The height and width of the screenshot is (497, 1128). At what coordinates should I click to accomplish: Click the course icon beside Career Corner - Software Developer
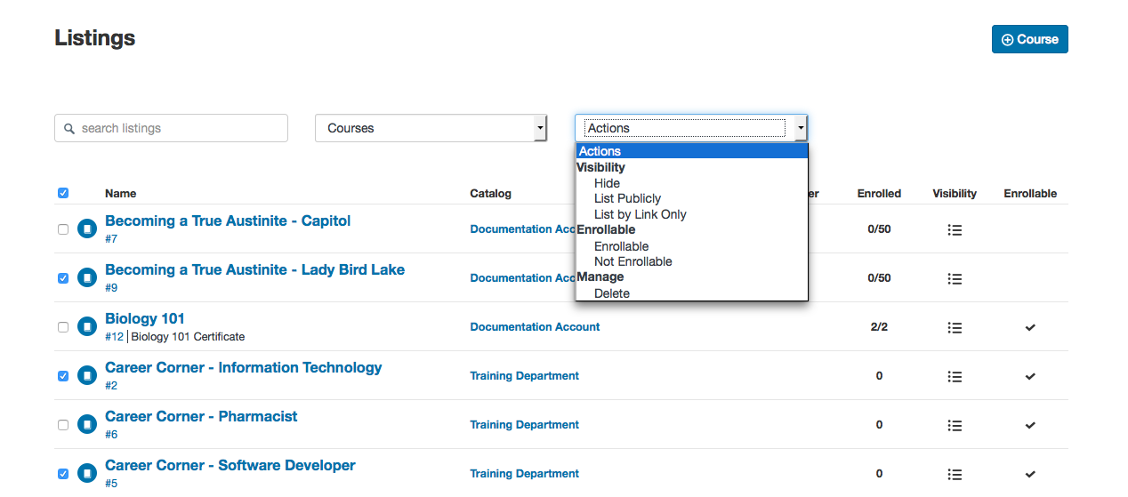pos(86,474)
